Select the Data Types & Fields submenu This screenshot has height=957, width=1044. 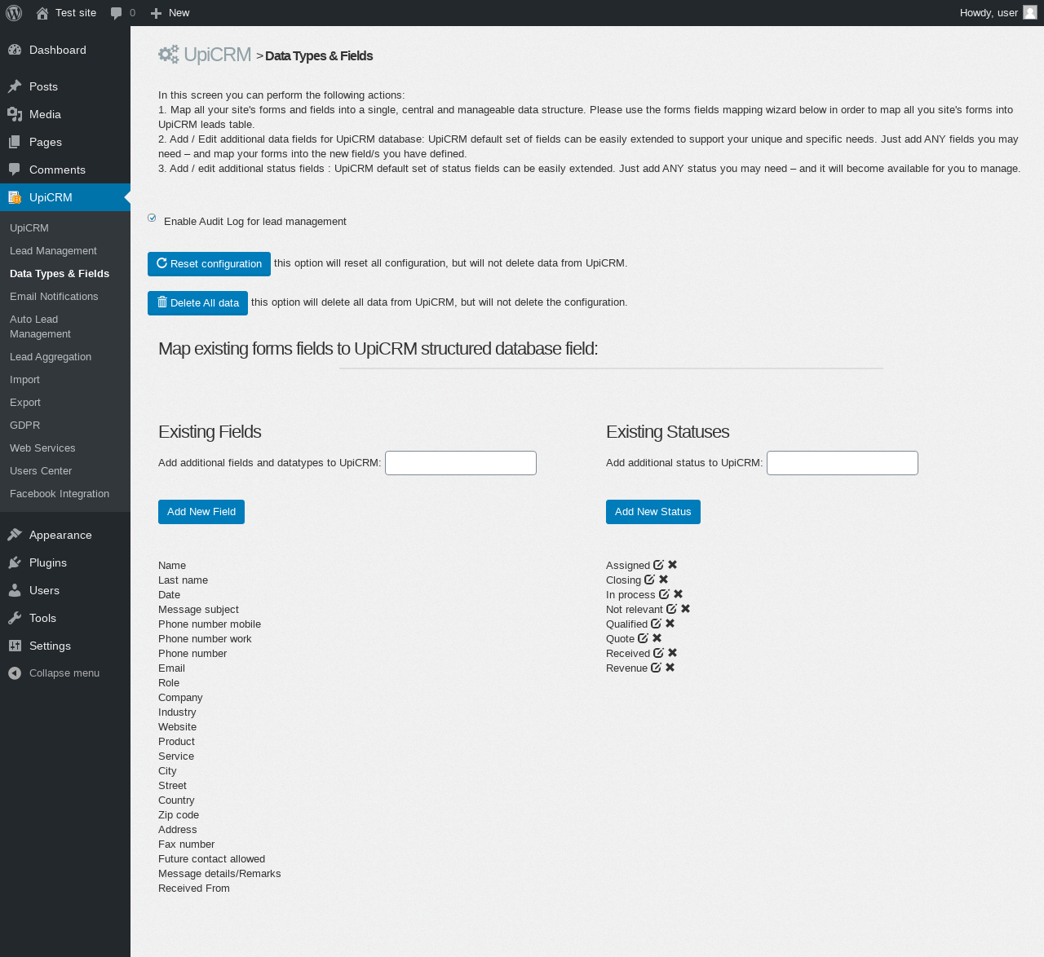65,274
